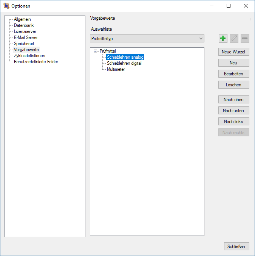Click the pencil edit icon
Image resolution: width=255 pixels, height=256 pixels.
coord(234,38)
